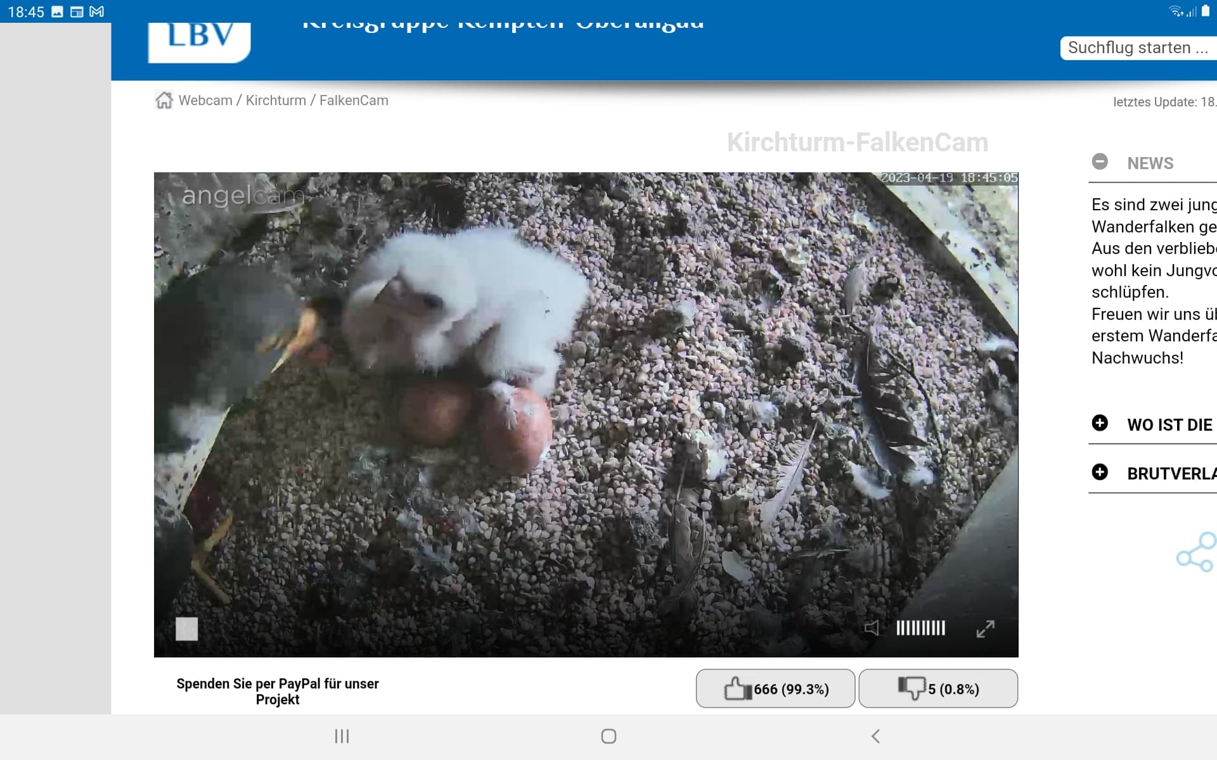The height and width of the screenshot is (760, 1217).
Task: Click the home icon in breadcrumb
Action: click(164, 100)
